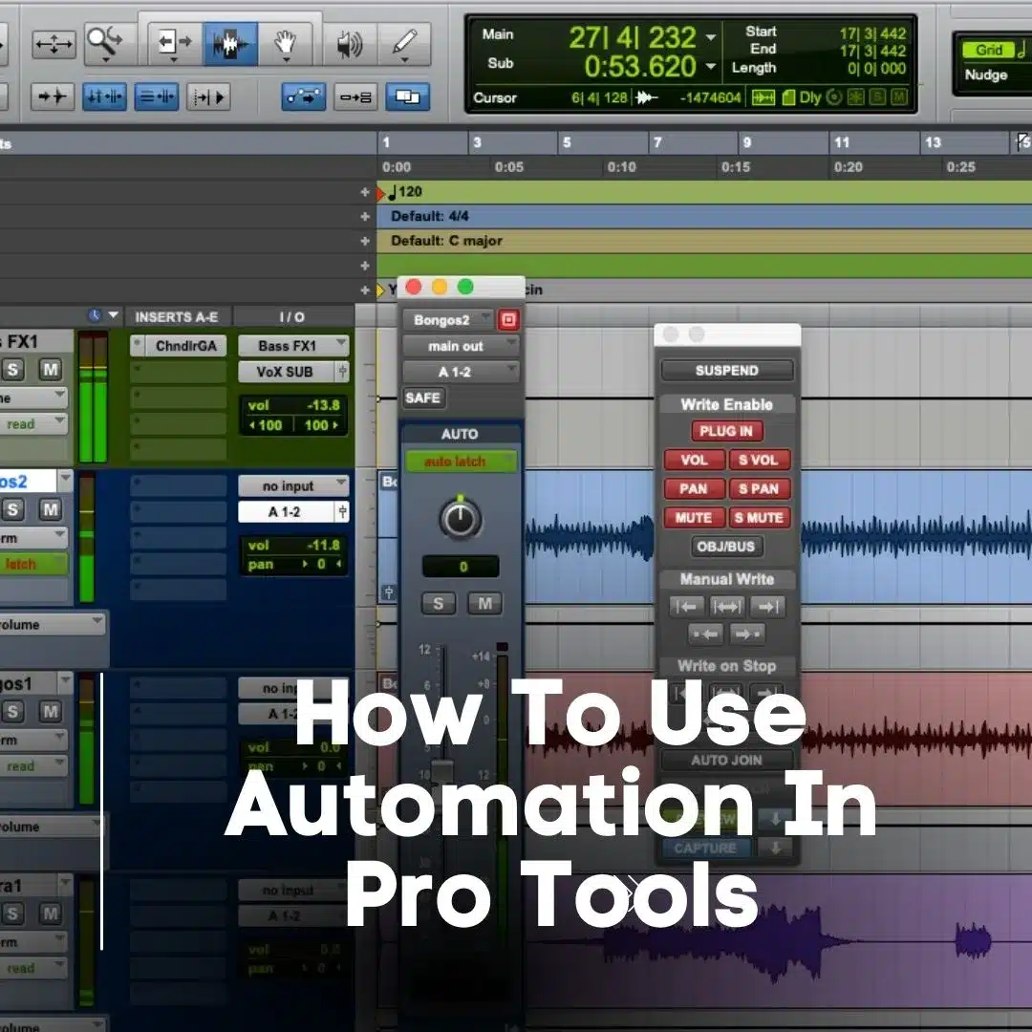Toggle Solo on the Bongos2 output window

click(x=438, y=603)
